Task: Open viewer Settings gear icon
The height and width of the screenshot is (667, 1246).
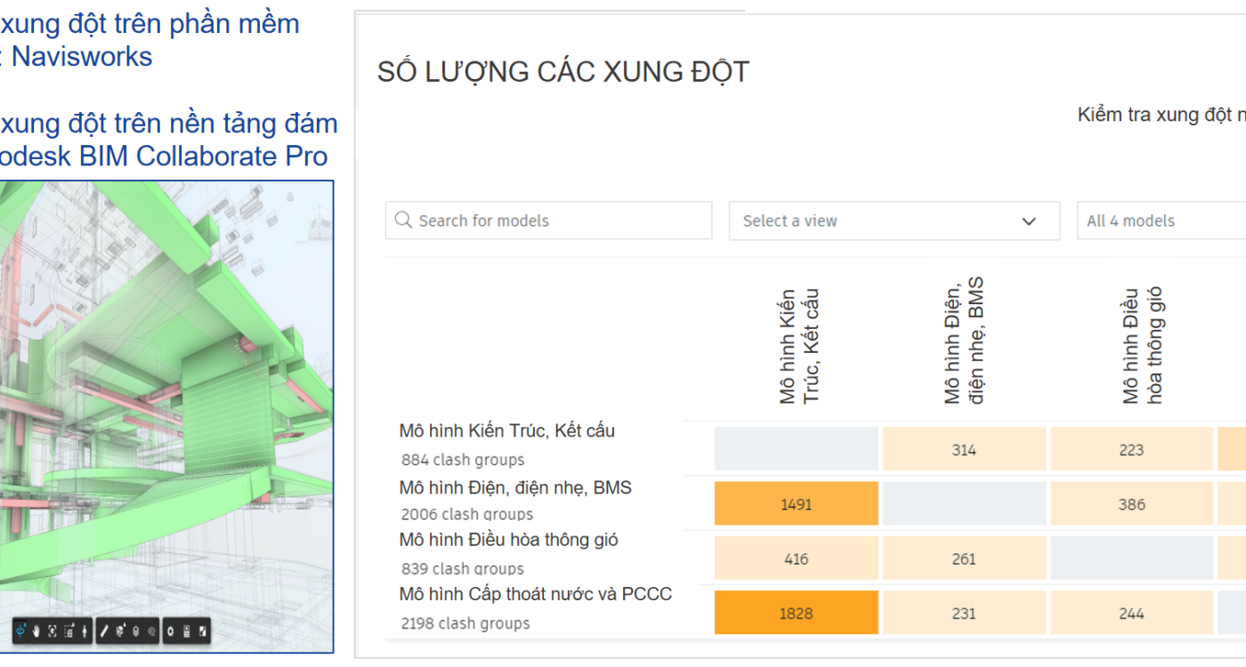Action: tap(171, 631)
